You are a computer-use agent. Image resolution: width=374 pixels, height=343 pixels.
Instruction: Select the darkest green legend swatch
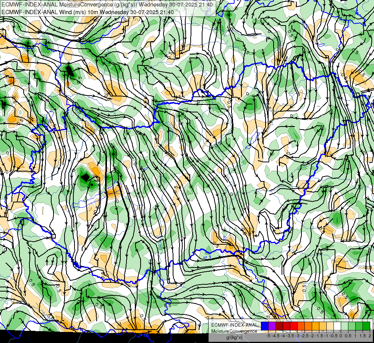click(x=366, y=326)
